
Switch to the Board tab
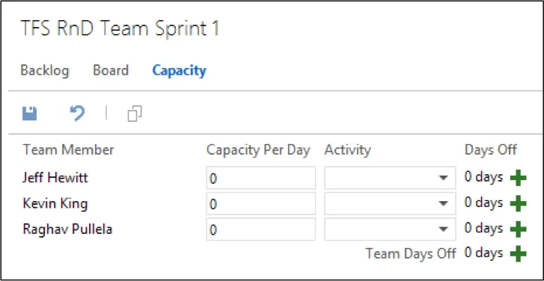(x=111, y=70)
